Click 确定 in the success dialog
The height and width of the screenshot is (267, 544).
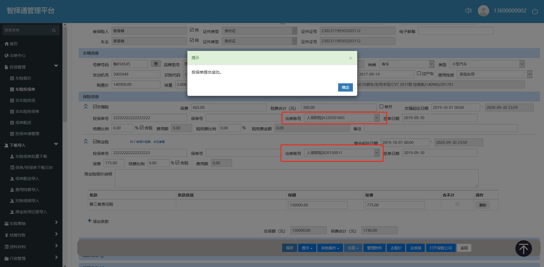click(x=345, y=87)
